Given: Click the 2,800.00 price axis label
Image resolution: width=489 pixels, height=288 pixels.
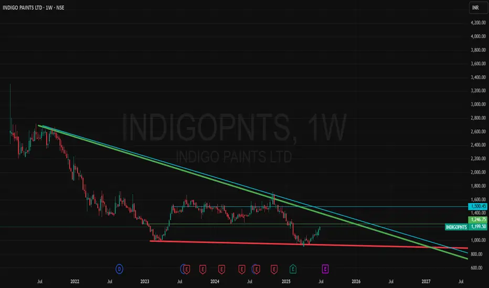Looking at the screenshot, I should [x=478, y=118].
